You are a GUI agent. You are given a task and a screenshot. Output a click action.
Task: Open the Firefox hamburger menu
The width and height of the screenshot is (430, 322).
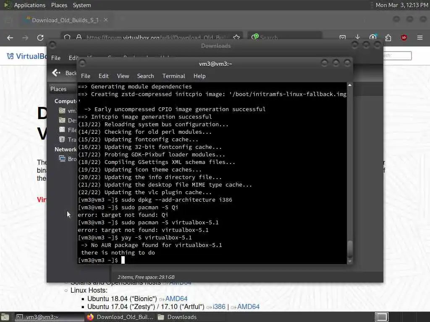point(420,37)
